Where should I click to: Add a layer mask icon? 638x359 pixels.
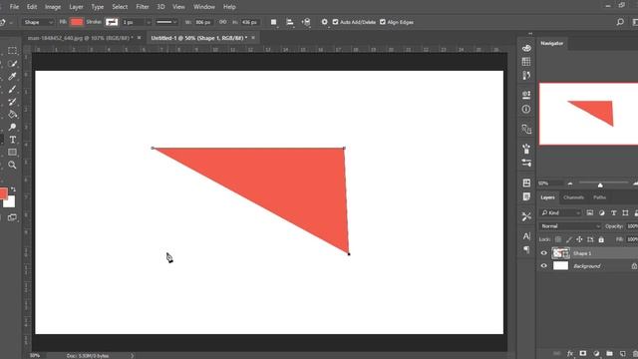coord(583,353)
